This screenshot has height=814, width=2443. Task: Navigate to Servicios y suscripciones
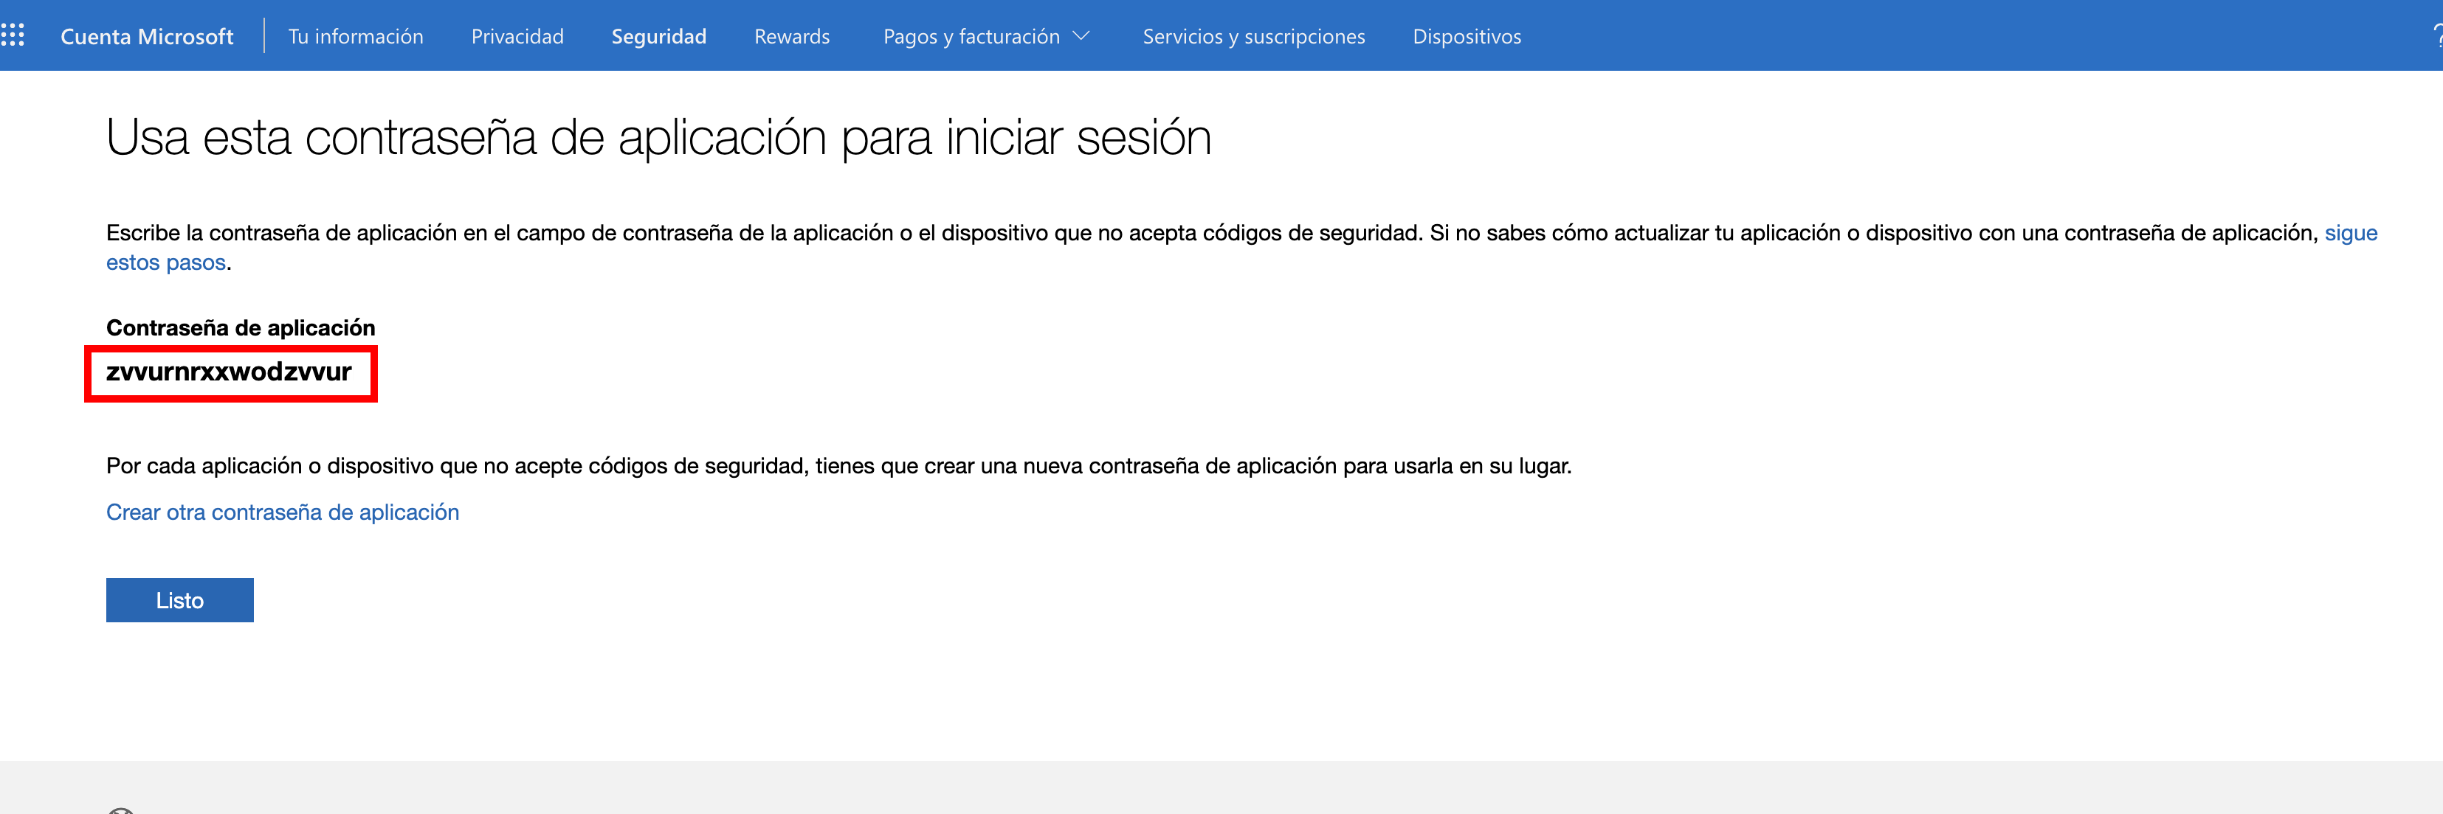click(x=1252, y=36)
